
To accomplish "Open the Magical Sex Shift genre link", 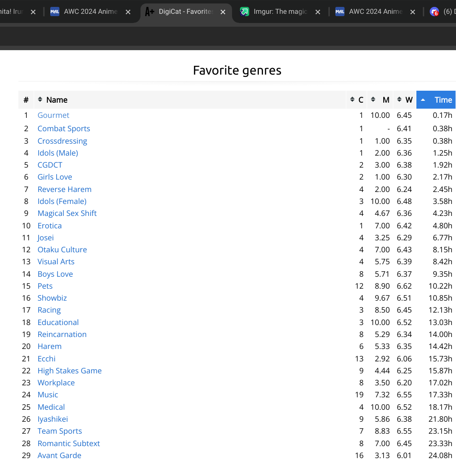I will click(67, 213).
